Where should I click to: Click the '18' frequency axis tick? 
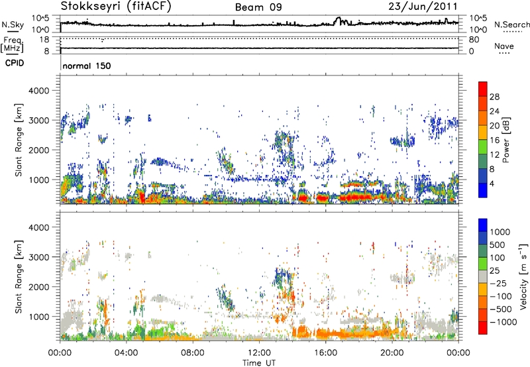pos(44,39)
